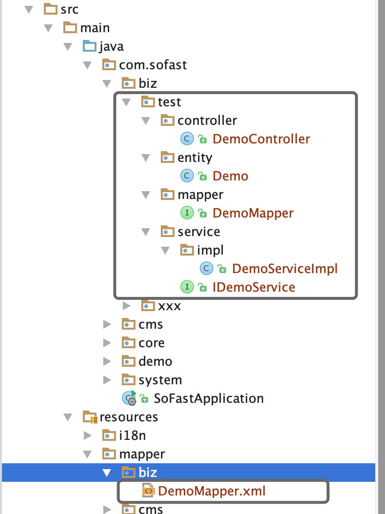Select the com.sofast package
The width and height of the screenshot is (385, 514).
(x=153, y=65)
